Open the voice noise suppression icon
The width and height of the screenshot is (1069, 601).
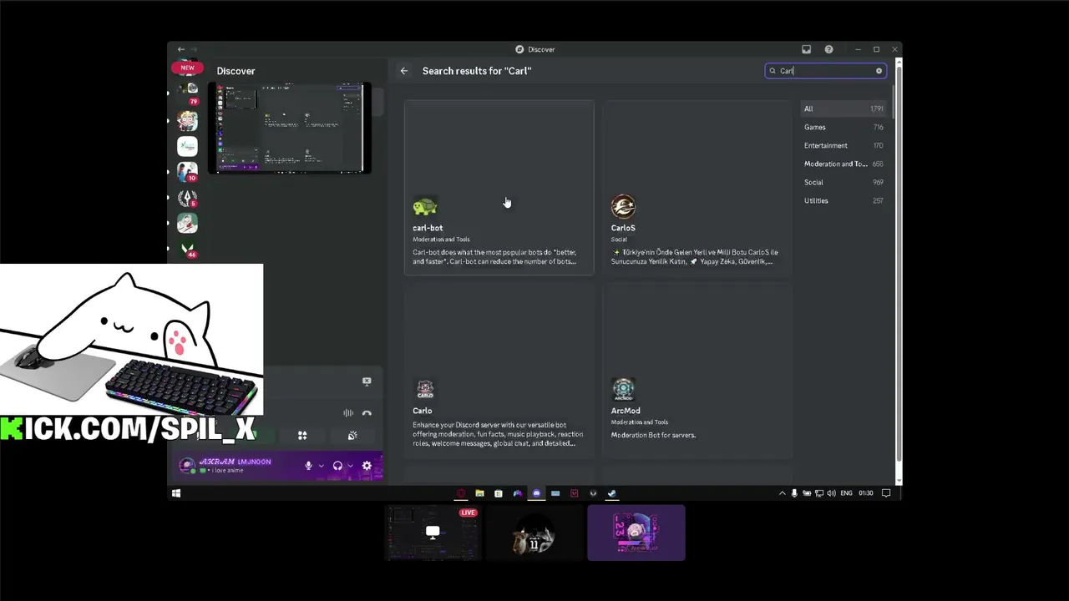pos(348,413)
